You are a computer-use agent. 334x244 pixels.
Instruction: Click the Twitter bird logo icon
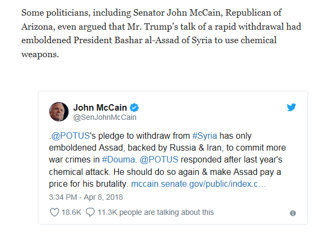(291, 107)
